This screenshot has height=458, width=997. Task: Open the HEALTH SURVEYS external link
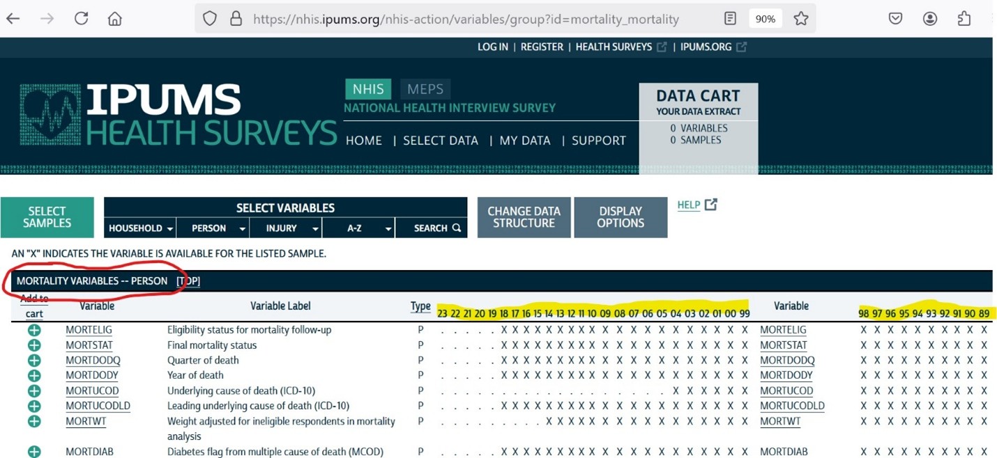[x=621, y=47]
